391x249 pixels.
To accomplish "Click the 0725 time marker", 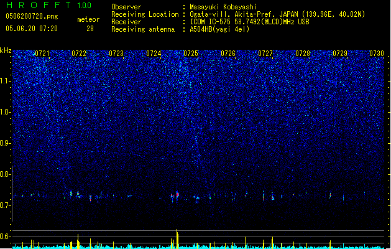I will coord(191,54).
